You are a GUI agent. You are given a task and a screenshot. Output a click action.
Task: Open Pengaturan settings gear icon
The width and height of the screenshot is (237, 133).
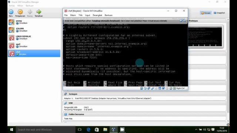click(20, 12)
